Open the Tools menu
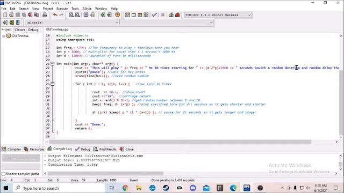The width and height of the screenshot is (344, 193). point(75,9)
